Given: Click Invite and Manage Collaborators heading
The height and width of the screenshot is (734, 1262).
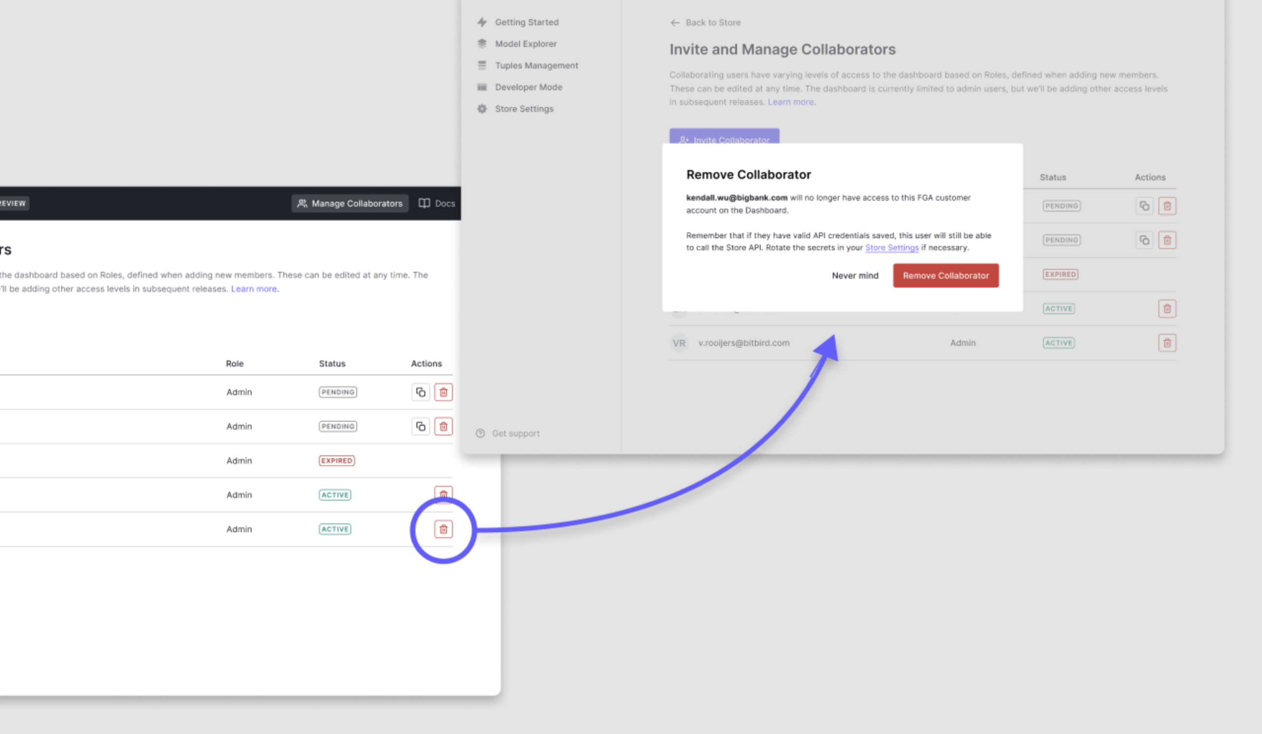Looking at the screenshot, I should pyautogui.click(x=782, y=49).
